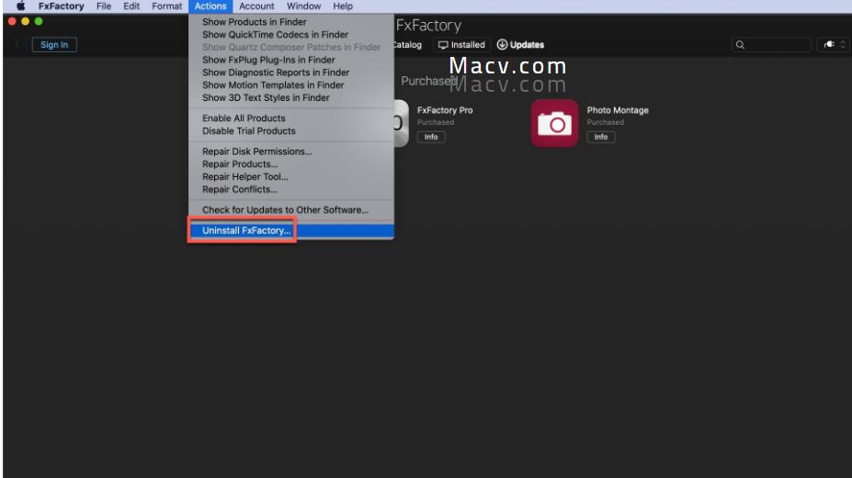
Task: Open the Format menu
Action: pos(166,6)
